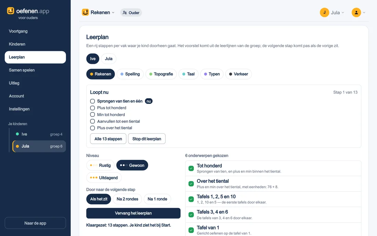Image resolution: width=377 pixels, height=236 pixels.
Task: Expand the Rekenen subject dropdown chevron
Action: point(113,12)
